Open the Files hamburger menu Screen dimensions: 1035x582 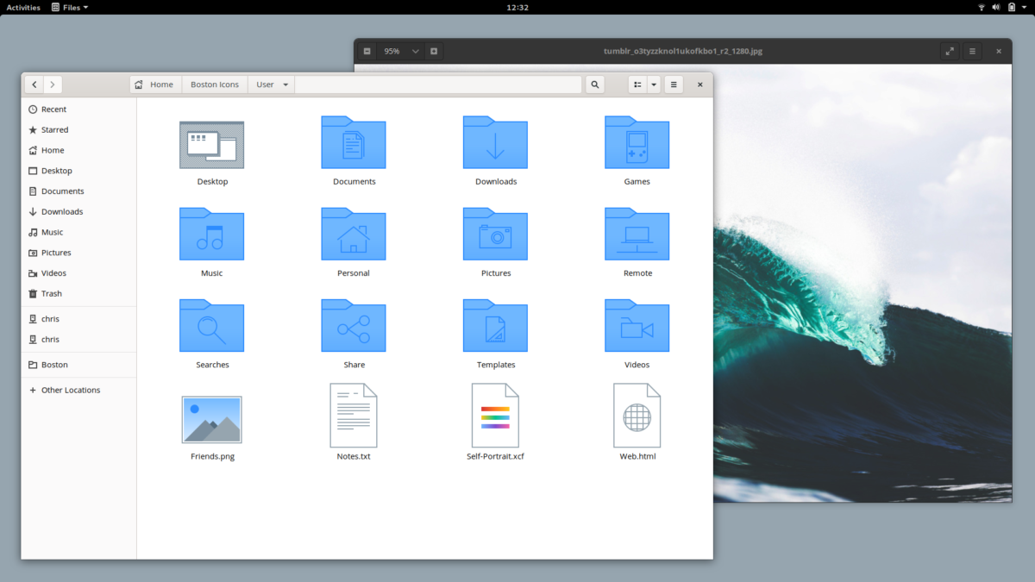pos(673,84)
